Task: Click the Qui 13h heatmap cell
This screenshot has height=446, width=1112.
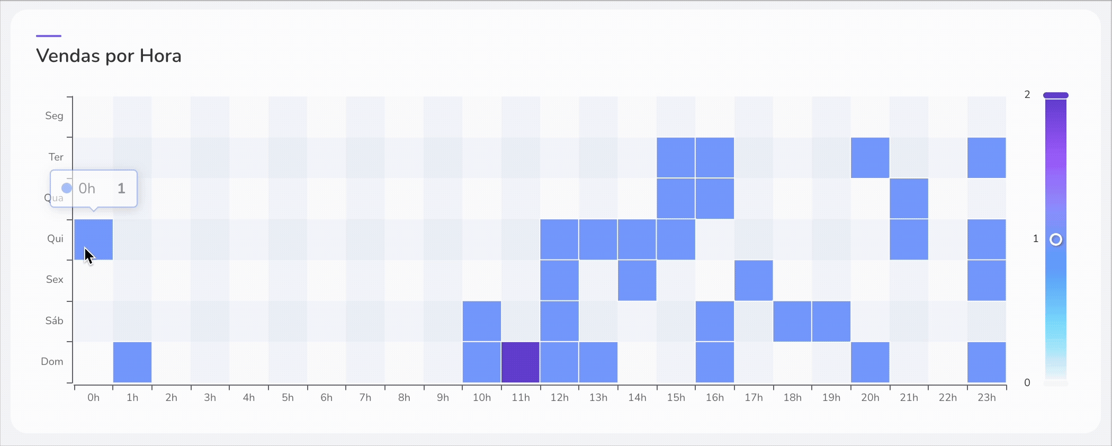Action: pyautogui.click(x=598, y=239)
